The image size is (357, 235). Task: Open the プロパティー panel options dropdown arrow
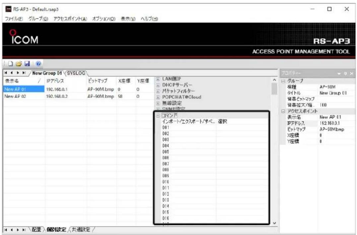tap(339, 73)
